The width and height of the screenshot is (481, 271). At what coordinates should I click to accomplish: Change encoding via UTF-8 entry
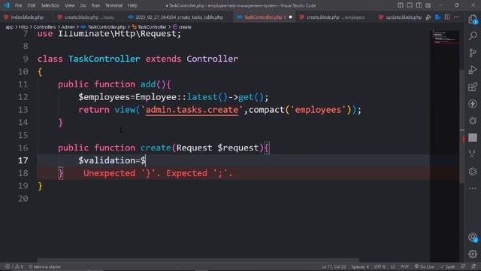[x=380, y=266]
